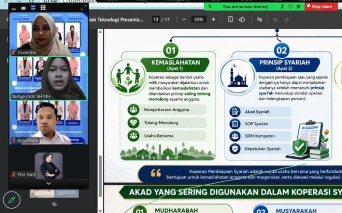Screen dimensions: 342x213
Task: Rotate the PDF counterclockwise
Action: (242, 20)
